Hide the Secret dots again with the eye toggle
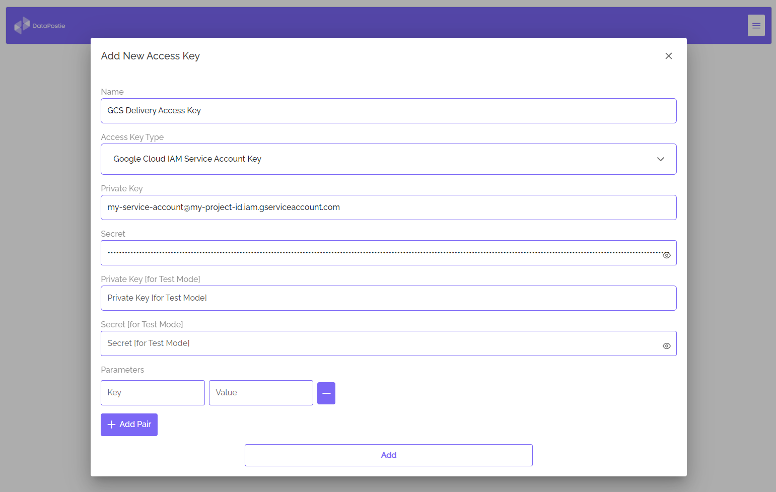The height and width of the screenshot is (492, 776). (666, 255)
